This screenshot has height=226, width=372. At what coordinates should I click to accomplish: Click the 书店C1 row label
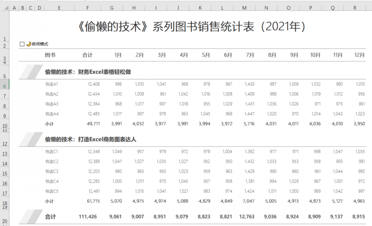click(x=51, y=152)
